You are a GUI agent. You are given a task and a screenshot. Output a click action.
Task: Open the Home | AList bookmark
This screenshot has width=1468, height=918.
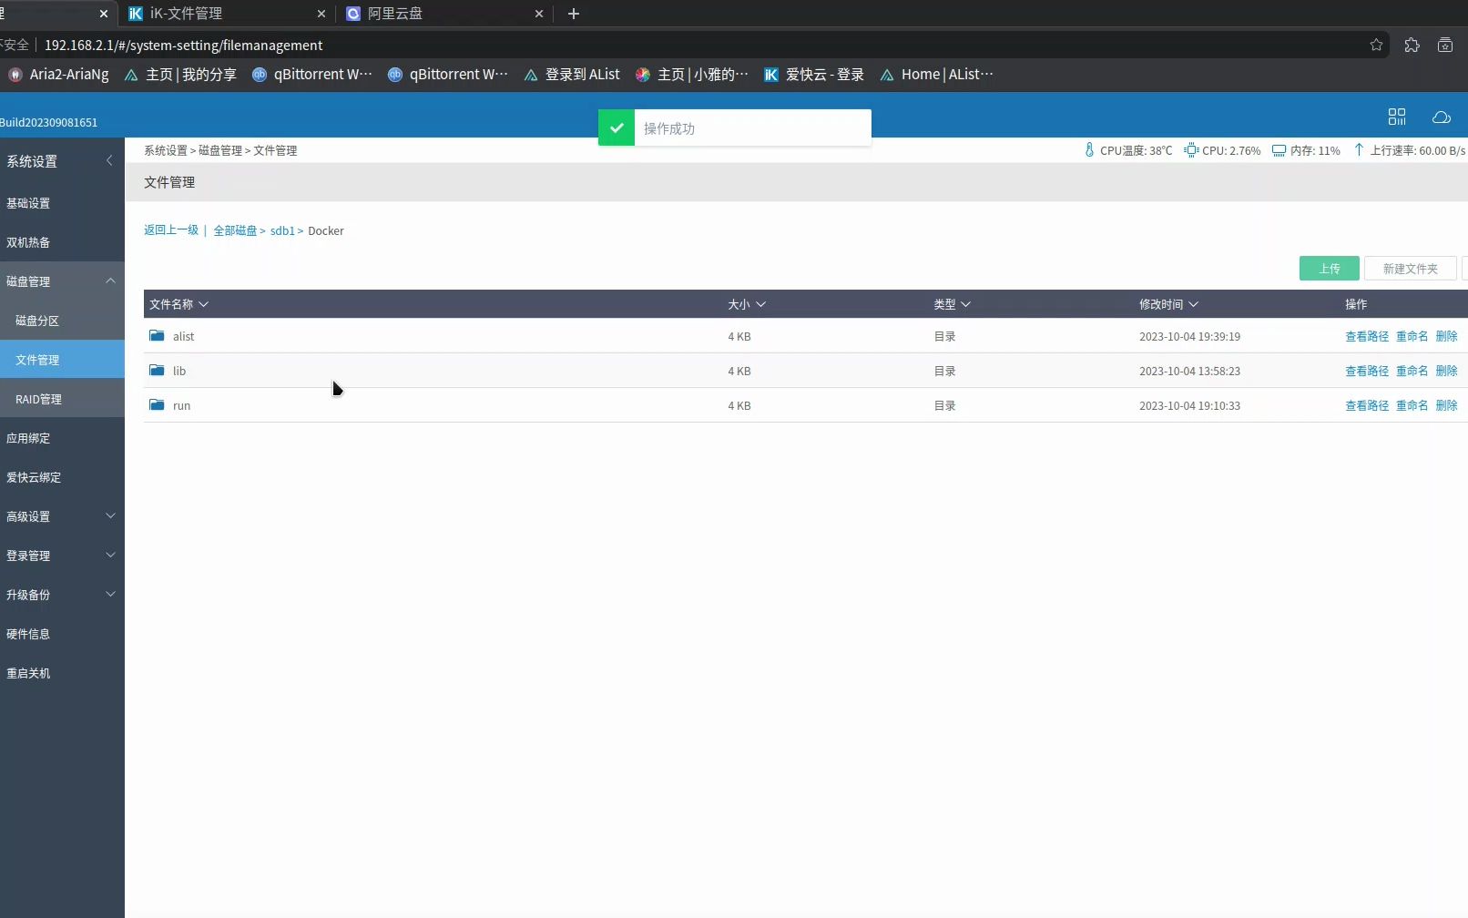pyautogui.click(x=937, y=75)
